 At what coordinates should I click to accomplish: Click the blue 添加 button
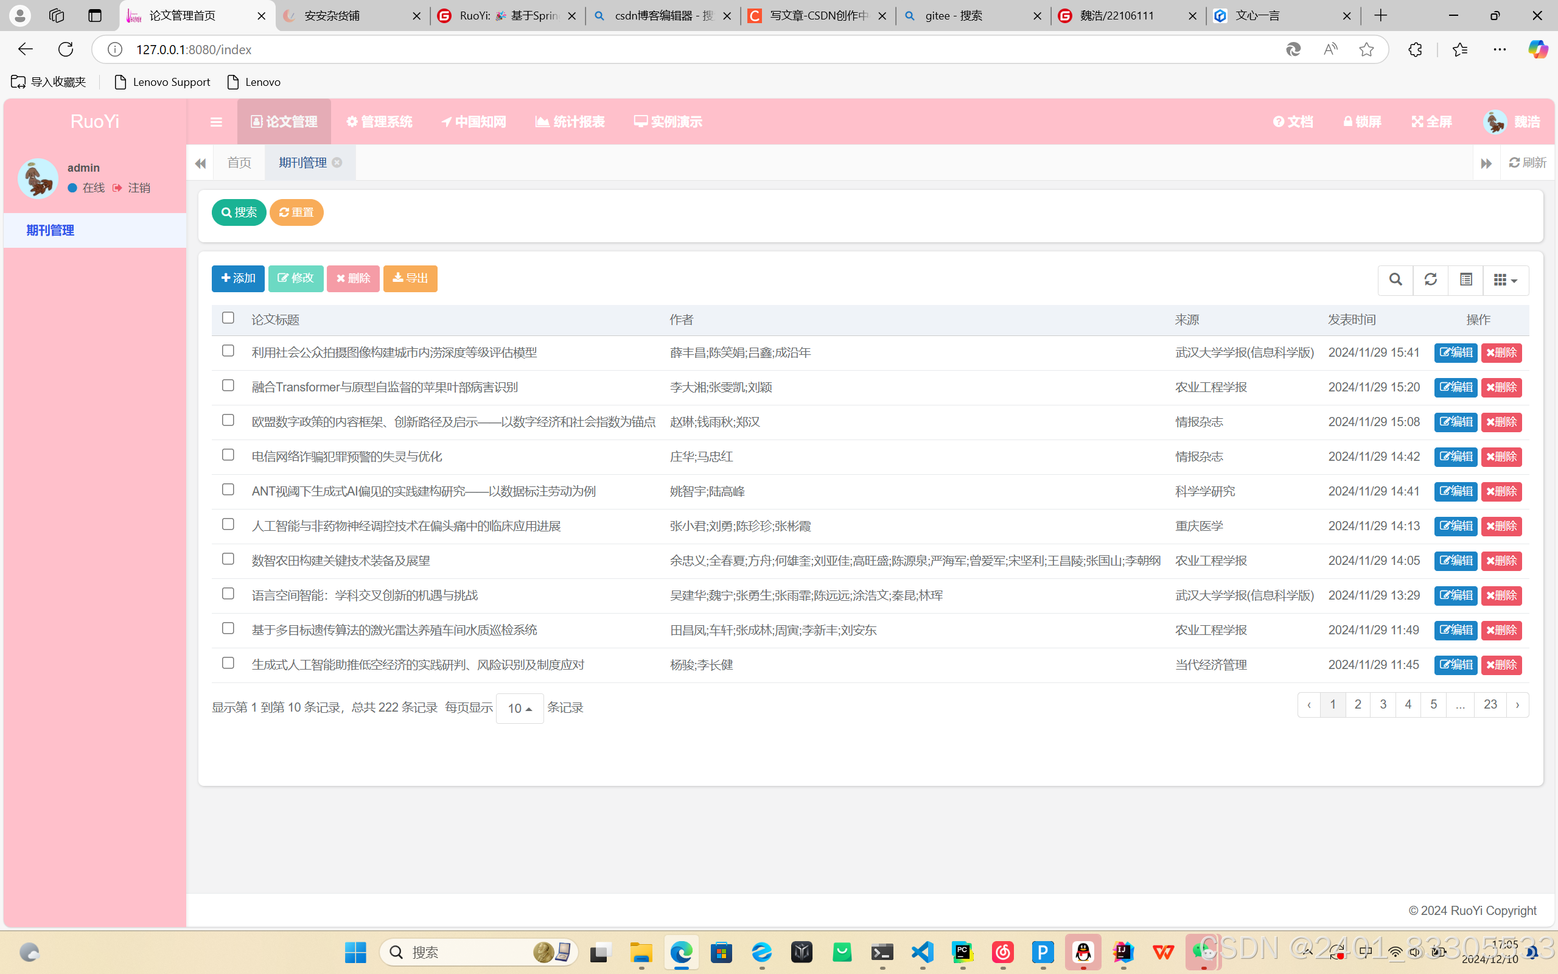pos(238,278)
